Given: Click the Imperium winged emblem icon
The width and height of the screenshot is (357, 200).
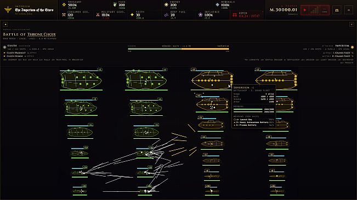Looking at the screenshot, I should coord(8,10).
